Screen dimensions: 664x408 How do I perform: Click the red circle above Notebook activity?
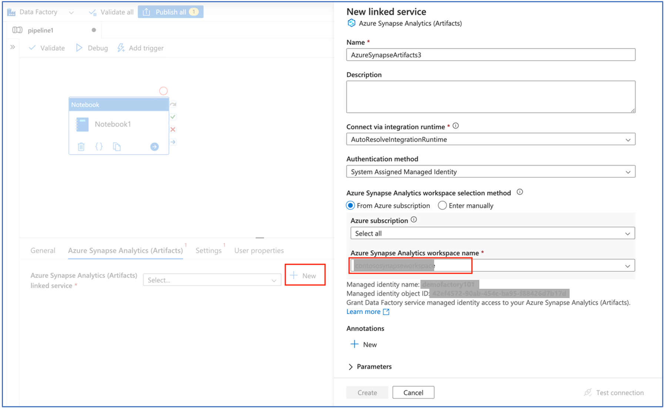click(163, 91)
